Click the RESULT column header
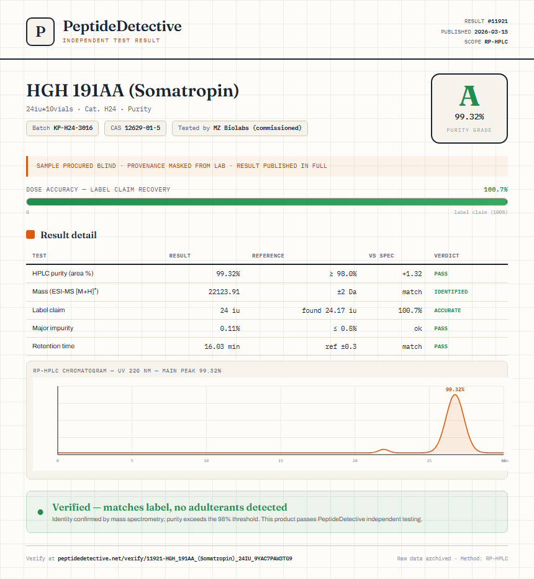The height and width of the screenshot is (579, 534). click(180, 256)
